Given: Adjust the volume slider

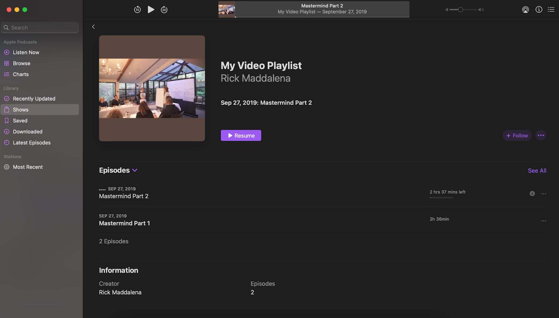Looking at the screenshot, I should (x=463, y=10).
